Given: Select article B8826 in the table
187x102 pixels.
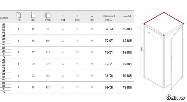Looking at the screenshot, I should point(127,76).
